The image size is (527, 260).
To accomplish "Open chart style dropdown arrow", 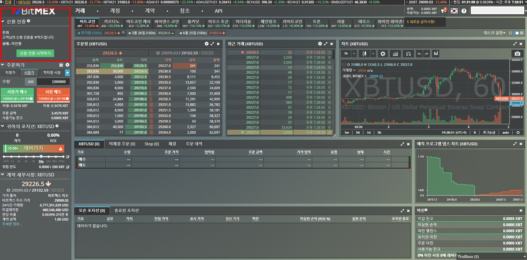I will 373,54.
